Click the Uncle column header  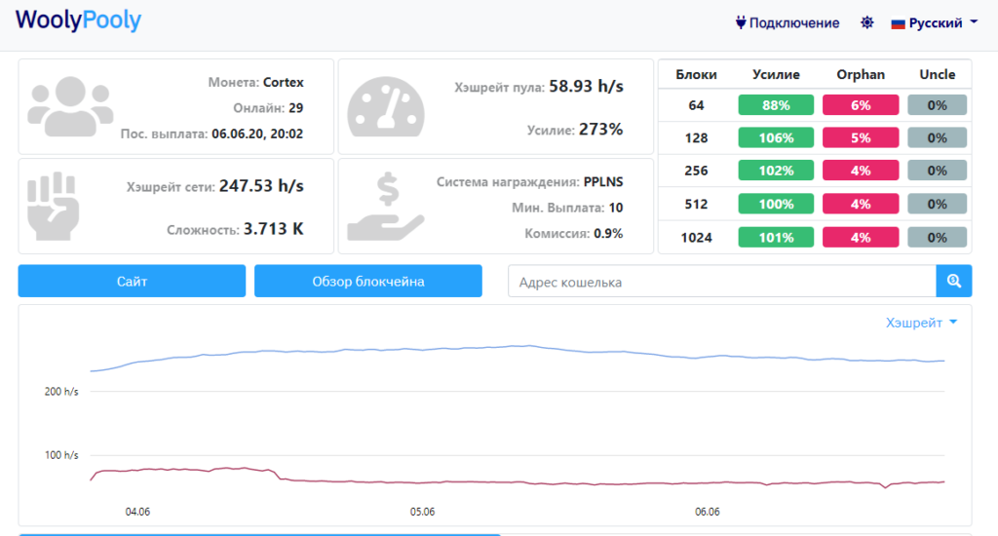(937, 74)
